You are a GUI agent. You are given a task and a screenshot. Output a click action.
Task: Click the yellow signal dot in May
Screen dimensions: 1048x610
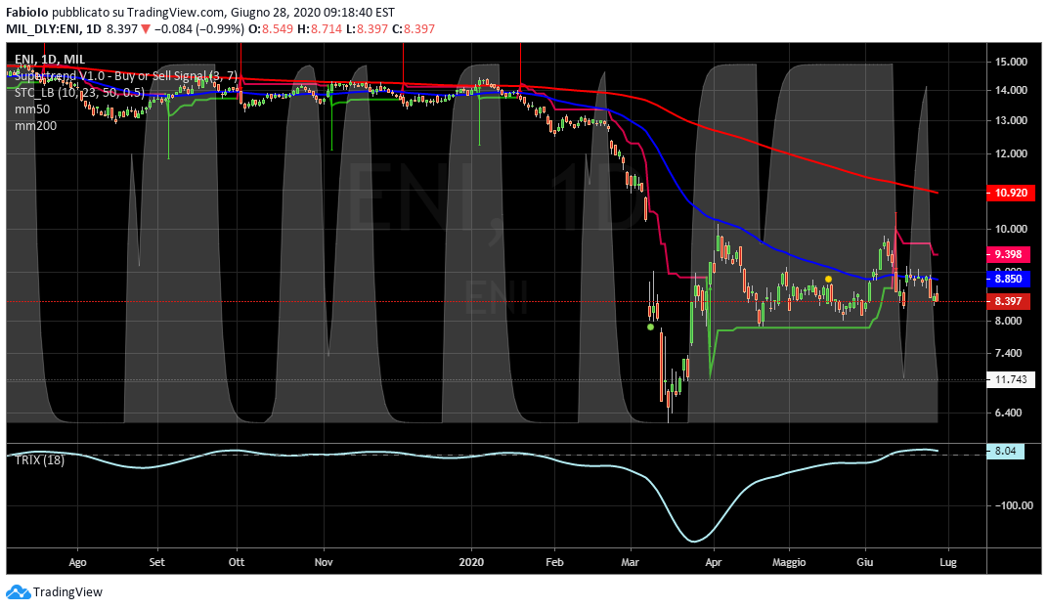click(828, 279)
